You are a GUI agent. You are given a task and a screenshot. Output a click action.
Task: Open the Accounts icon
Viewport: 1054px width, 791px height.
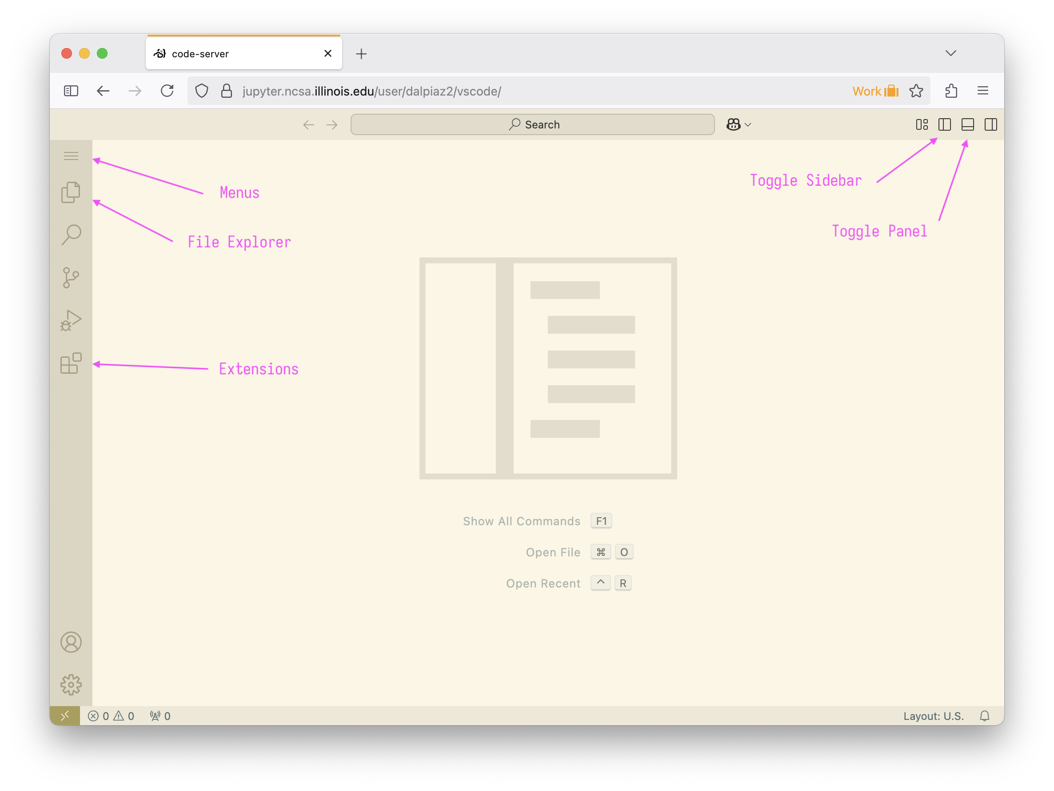coord(71,642)
